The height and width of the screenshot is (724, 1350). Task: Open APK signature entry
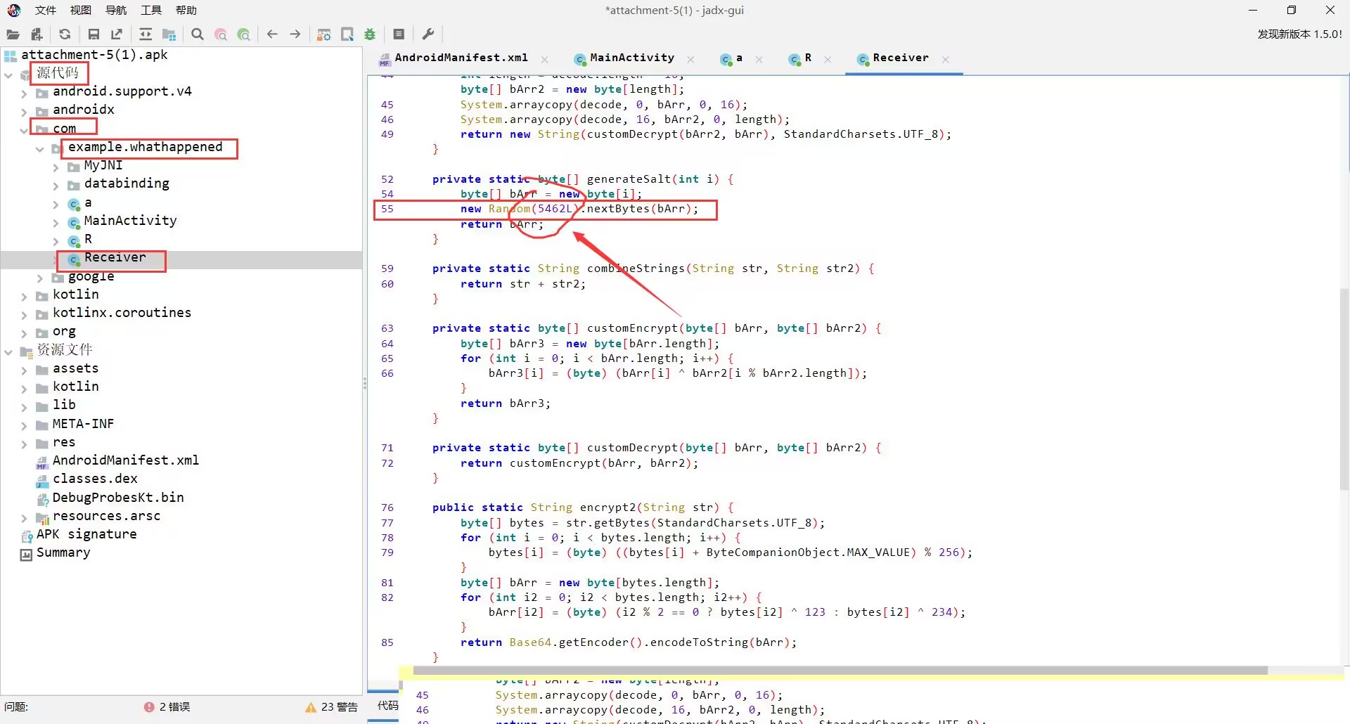[86, 534]
